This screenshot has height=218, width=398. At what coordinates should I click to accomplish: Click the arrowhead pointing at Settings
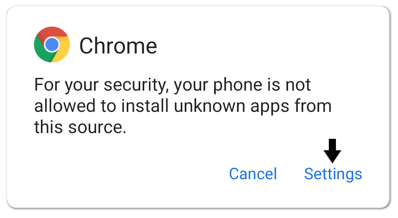point(332,157)
